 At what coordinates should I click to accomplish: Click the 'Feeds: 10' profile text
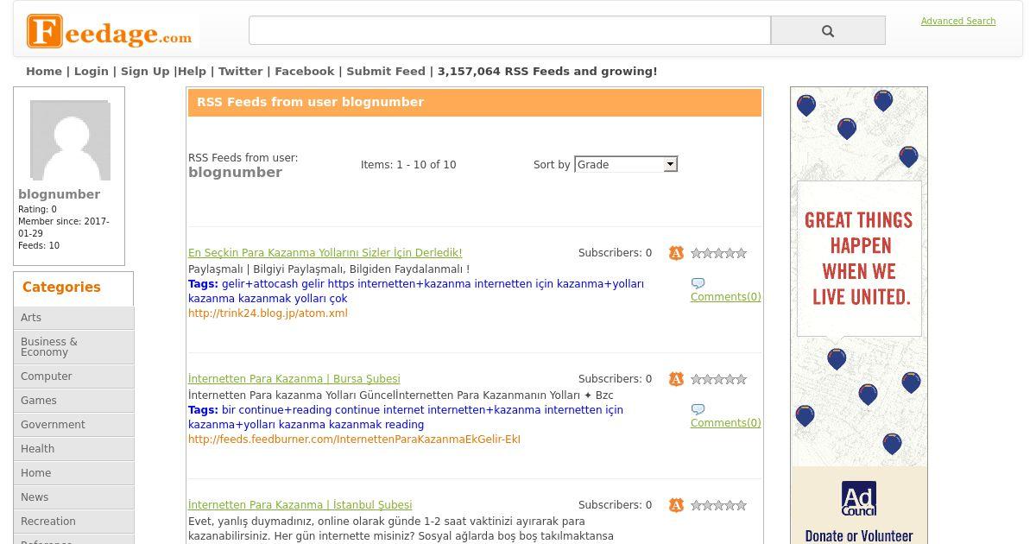pyautogui.click(x=39, y=246)
